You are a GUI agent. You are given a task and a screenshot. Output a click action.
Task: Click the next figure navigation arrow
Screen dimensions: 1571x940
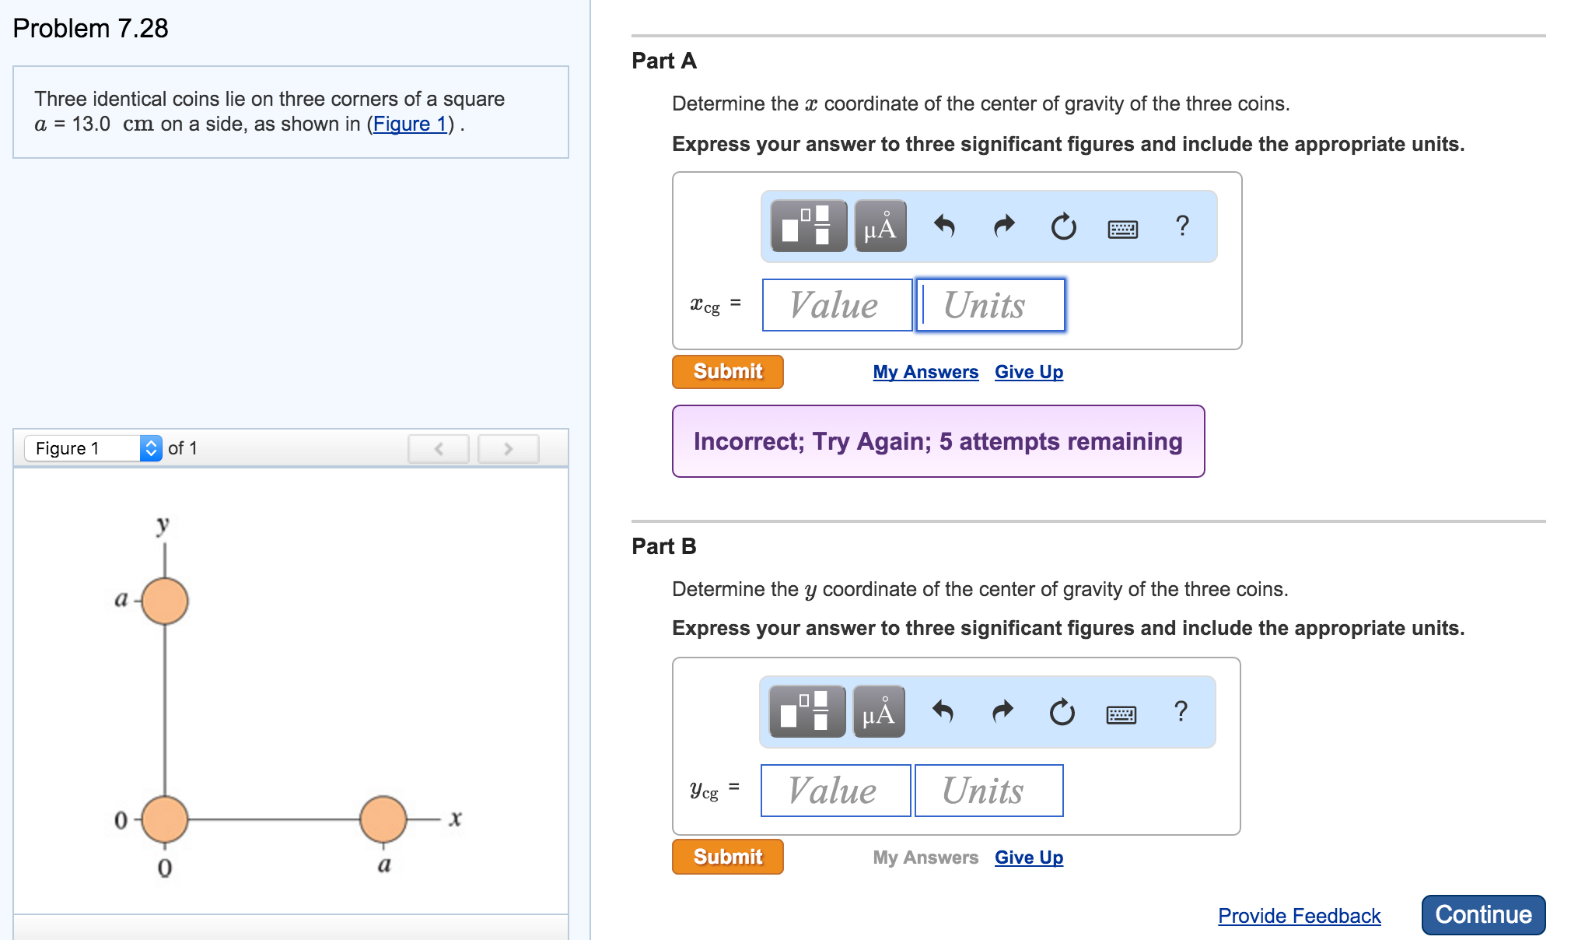[x=508, y=448]
